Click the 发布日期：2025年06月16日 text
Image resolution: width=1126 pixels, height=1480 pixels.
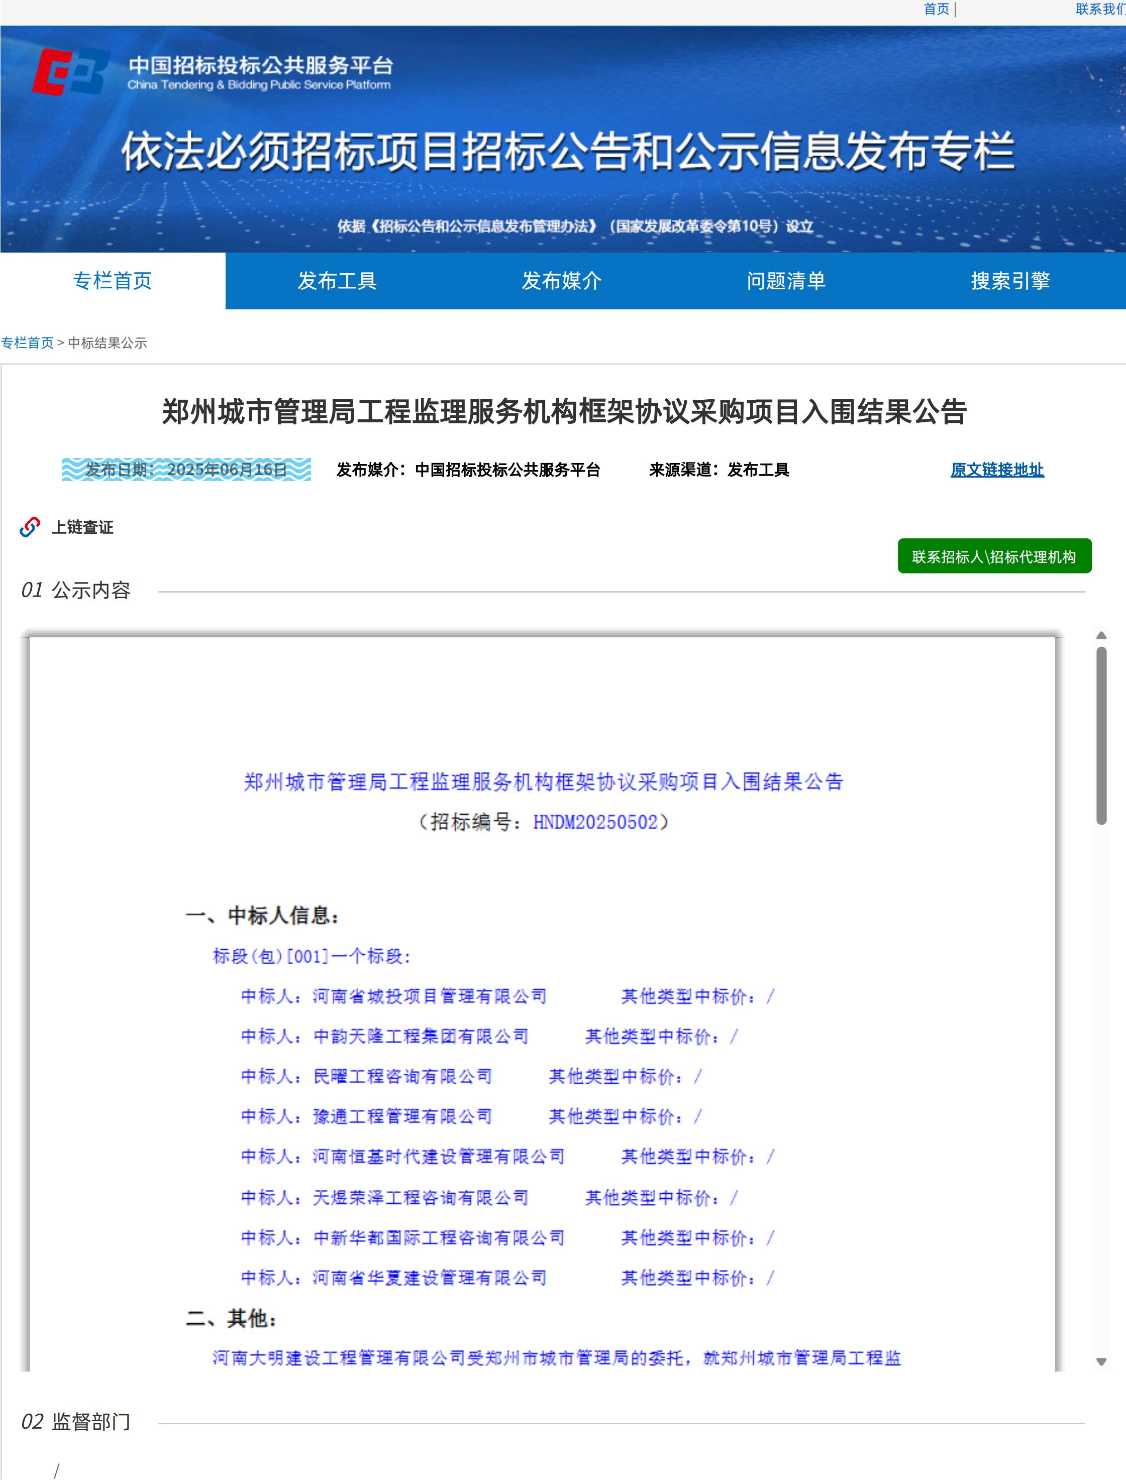186,470
